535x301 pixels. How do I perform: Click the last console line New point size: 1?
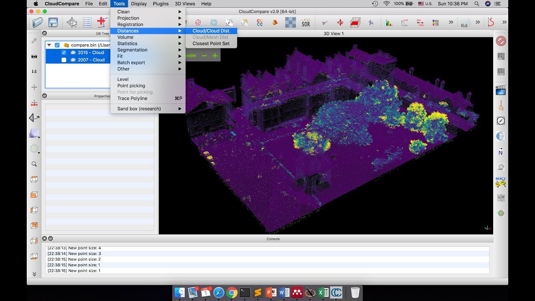click(x=74, y=271)
